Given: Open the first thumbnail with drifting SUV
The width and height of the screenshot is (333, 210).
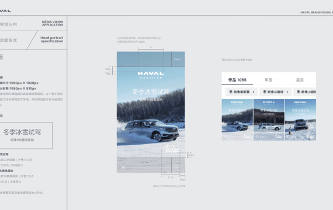Looking at the screenshot, I should (x=237, y=120).
